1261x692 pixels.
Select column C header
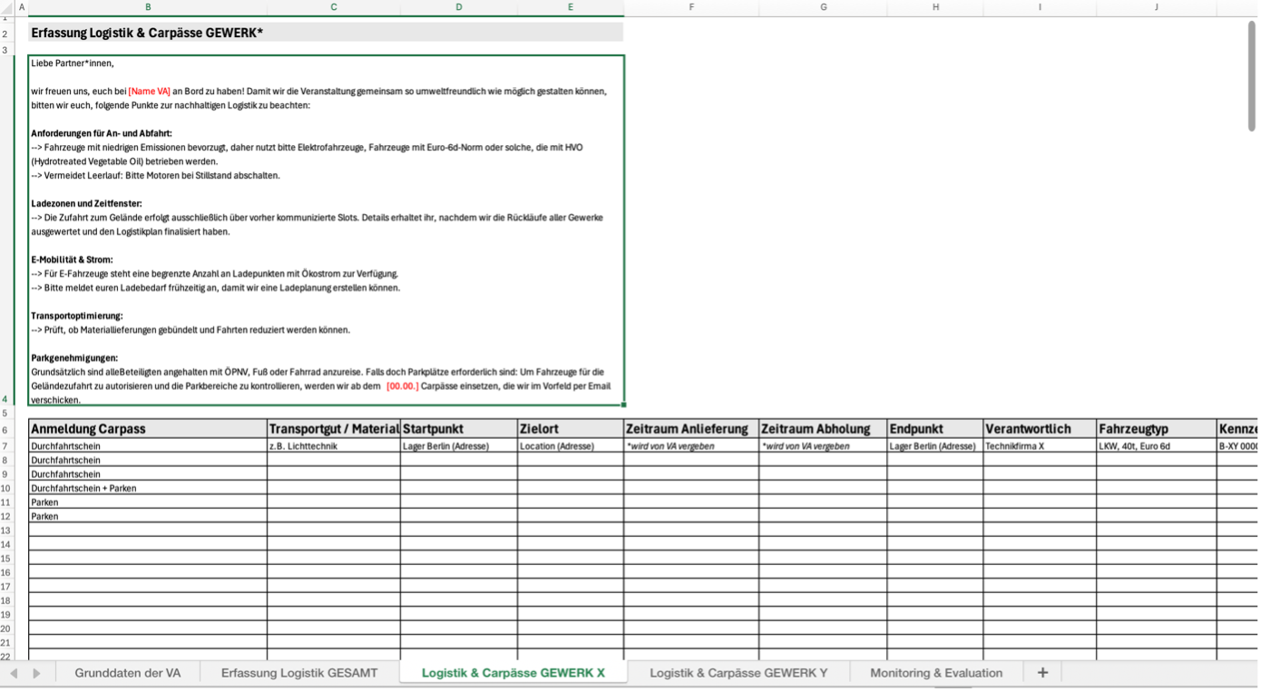pyautogui.click(x=334, y=7)
